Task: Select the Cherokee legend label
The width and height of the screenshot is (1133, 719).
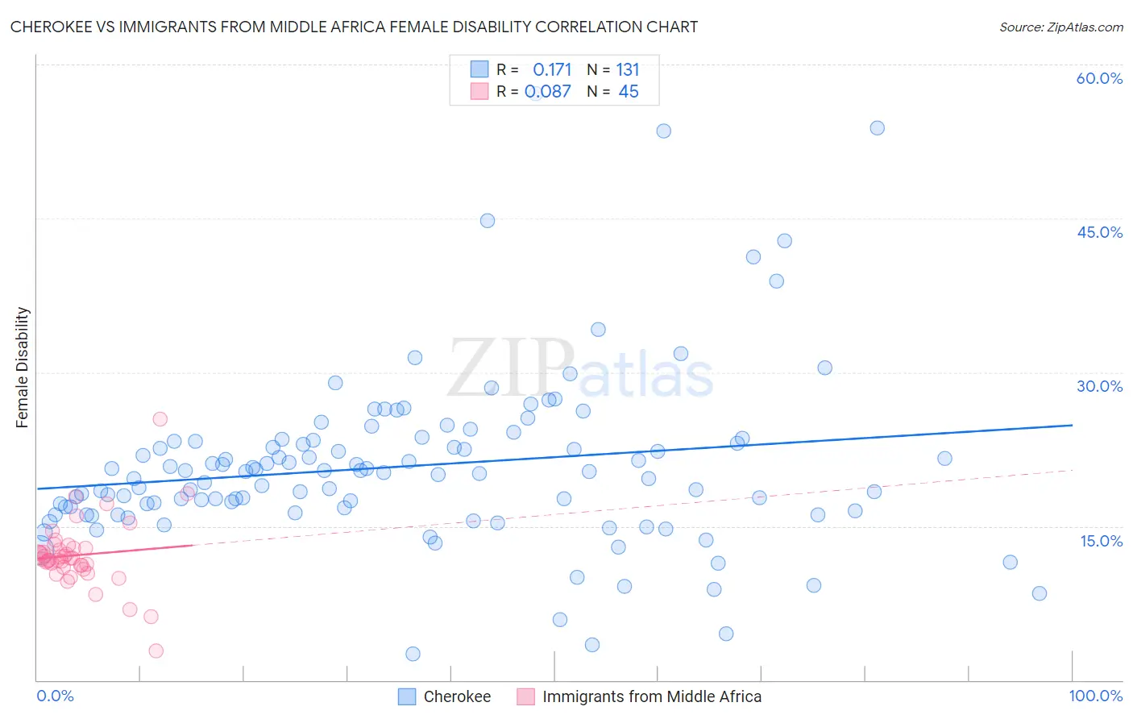Action: tap(457, 696)
